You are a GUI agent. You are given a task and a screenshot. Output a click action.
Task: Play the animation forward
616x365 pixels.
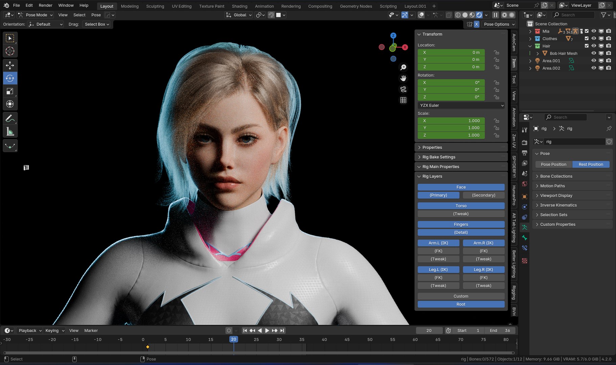point(267,331)
